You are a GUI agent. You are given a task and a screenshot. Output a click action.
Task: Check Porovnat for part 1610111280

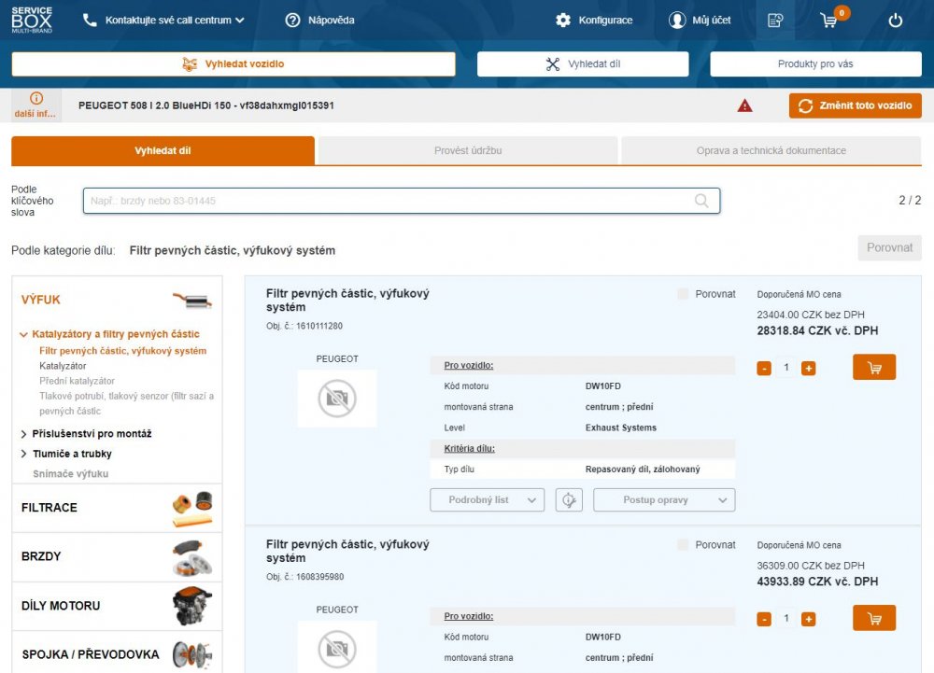pos(683,293)
